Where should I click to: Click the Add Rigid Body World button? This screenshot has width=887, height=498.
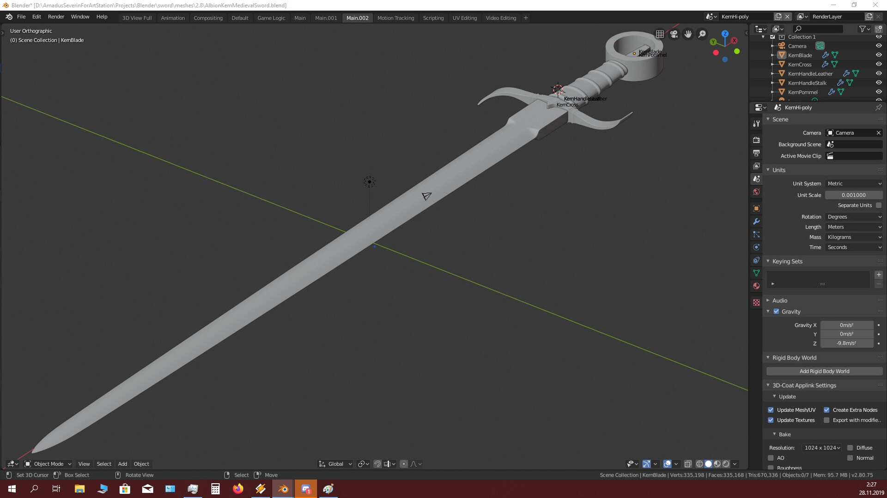point(824,371)
